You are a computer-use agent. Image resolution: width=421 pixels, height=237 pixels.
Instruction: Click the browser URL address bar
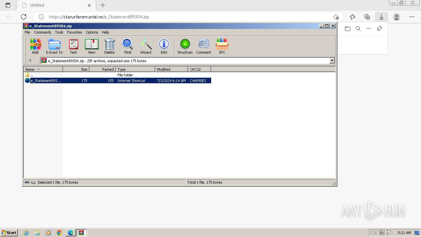[x=187, y=17]
